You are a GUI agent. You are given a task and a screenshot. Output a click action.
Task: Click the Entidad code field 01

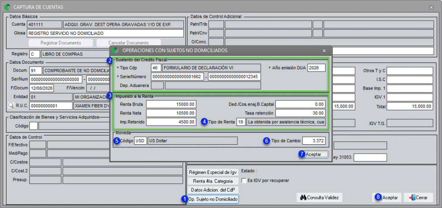click(51, 97)
